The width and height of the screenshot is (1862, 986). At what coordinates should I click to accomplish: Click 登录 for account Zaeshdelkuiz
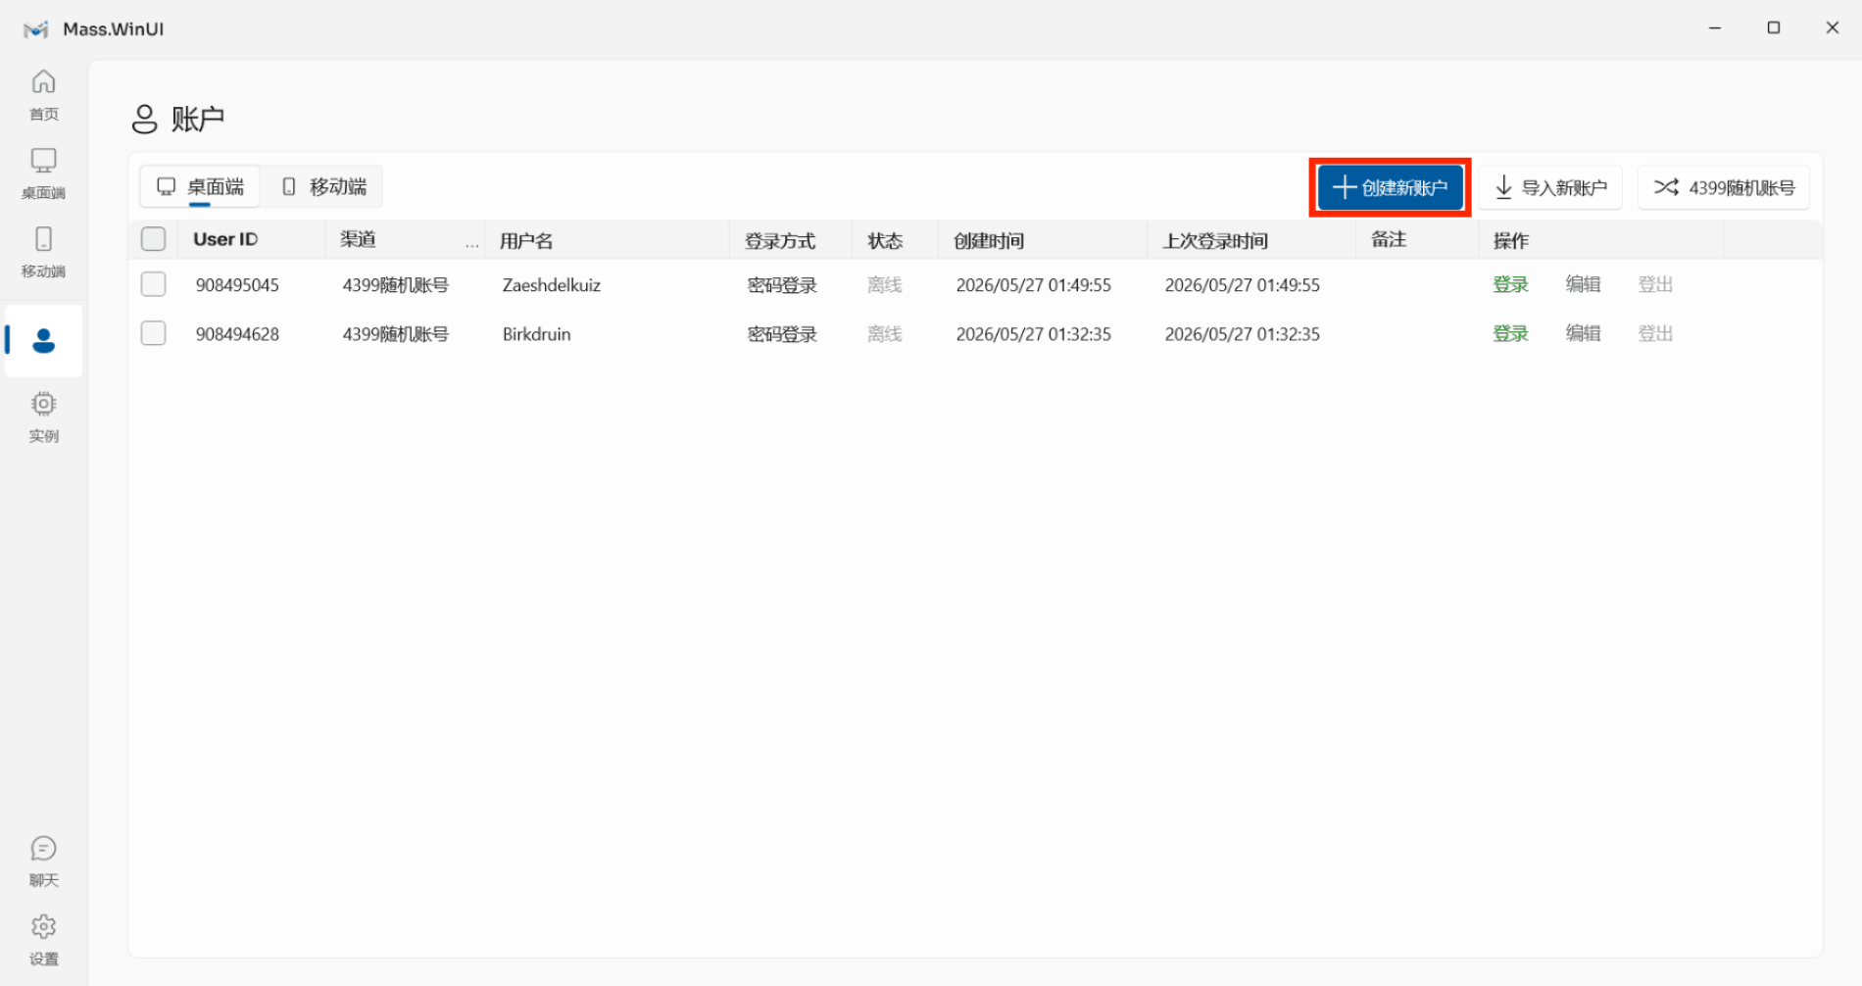1510,284
